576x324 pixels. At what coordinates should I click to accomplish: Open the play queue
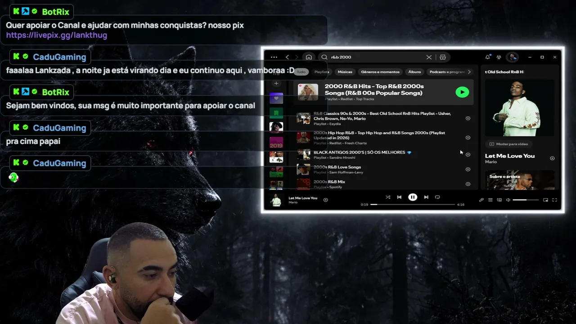[490, 200]
